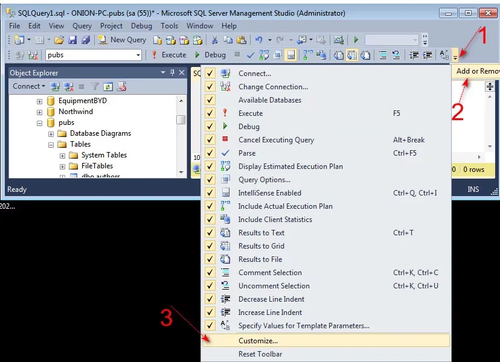
Task: Select Customize... from the toolbar options menu
Action: [258, 340]
